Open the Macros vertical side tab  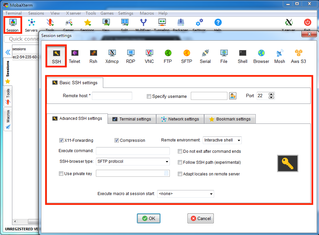pos(8,119)
